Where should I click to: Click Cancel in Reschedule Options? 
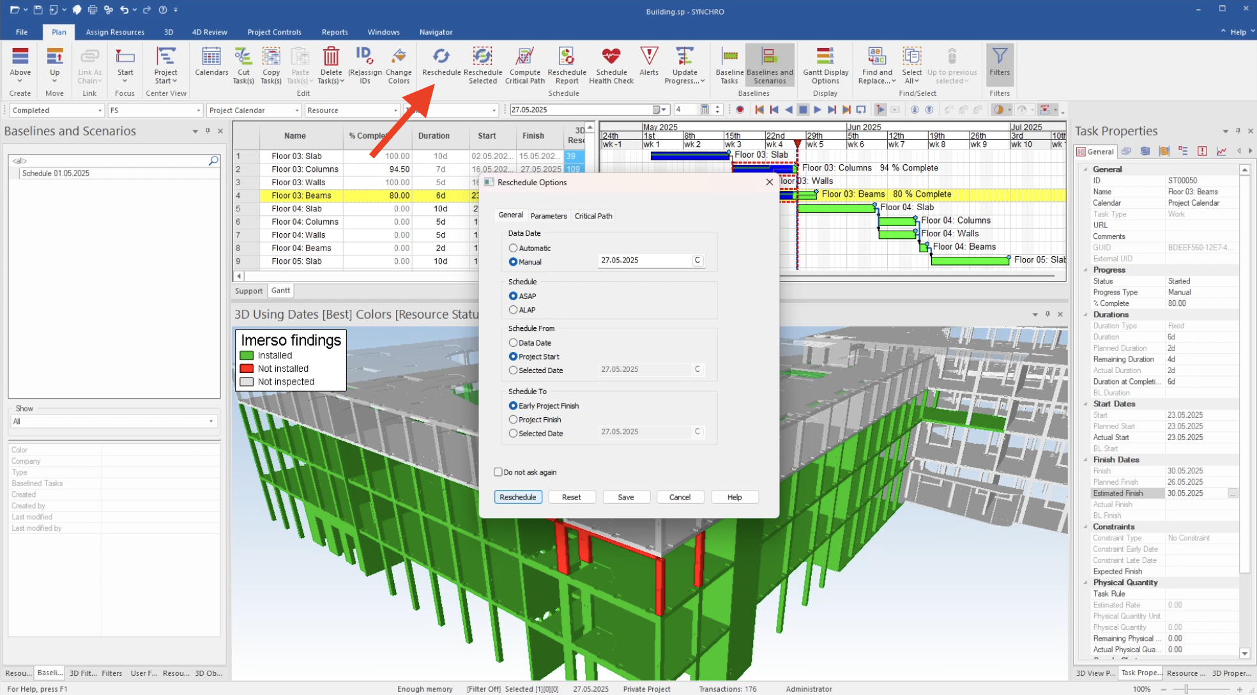(x=679, y=497)
